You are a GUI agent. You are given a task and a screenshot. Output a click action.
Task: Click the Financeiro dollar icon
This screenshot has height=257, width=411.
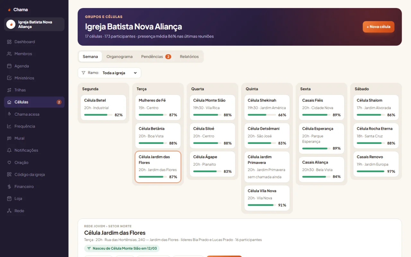[x=9, y=187]
